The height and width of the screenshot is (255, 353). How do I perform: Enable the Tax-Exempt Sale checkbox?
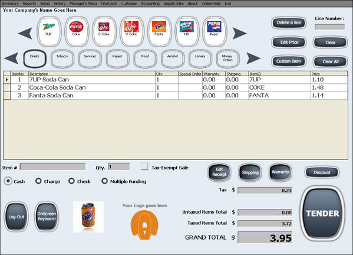[144, 167]
